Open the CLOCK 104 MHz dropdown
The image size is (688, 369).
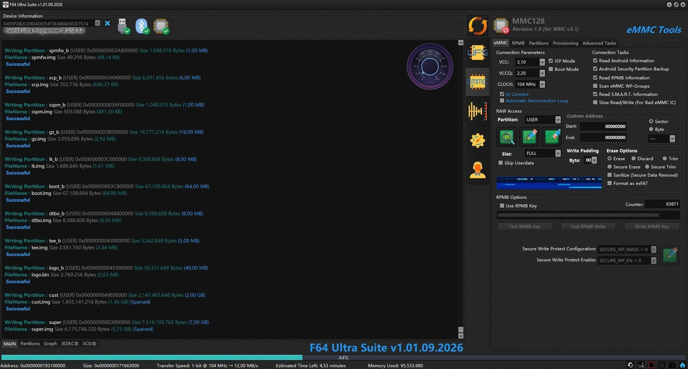542,84
